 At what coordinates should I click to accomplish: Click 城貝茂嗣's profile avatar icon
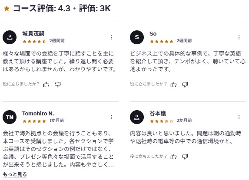(x=10, y=37)
